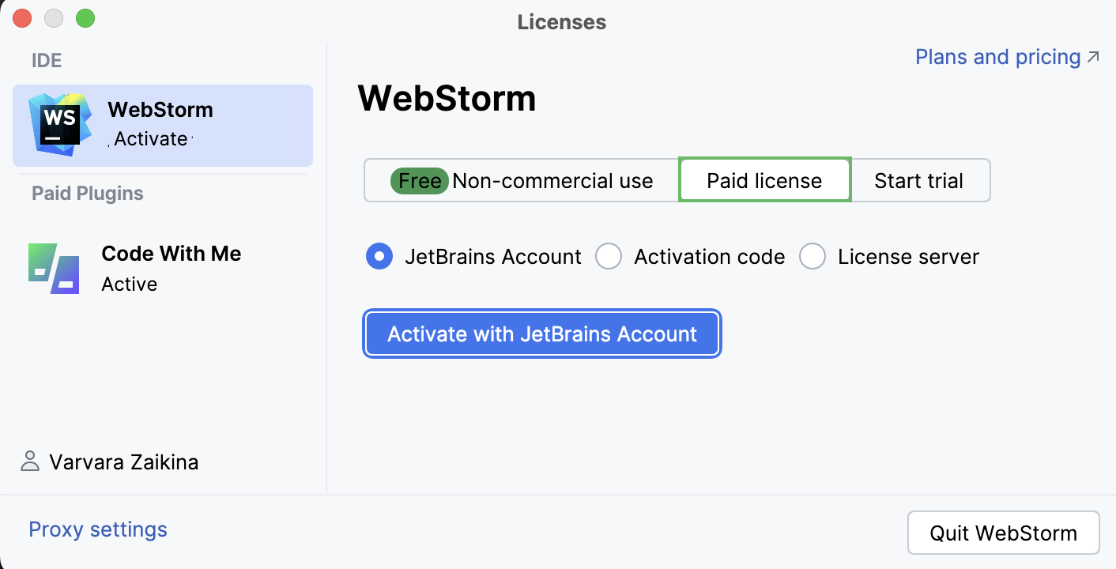The width and height of the screenshot is (1116, 569).
Task: Click the Varvara Zaikina account name
Action: (x=124, y=462)
